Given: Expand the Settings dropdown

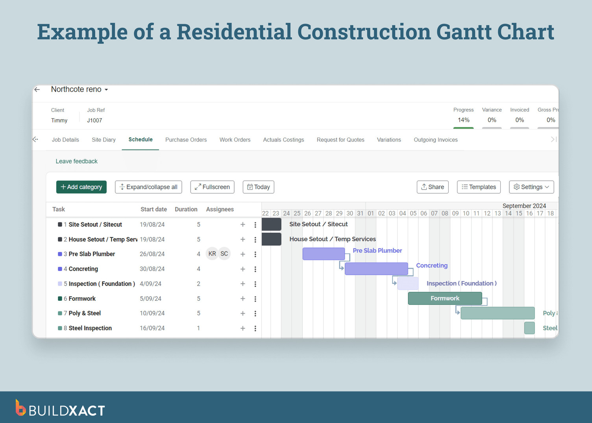Looking at the screenshot, I should click(547, 187).
